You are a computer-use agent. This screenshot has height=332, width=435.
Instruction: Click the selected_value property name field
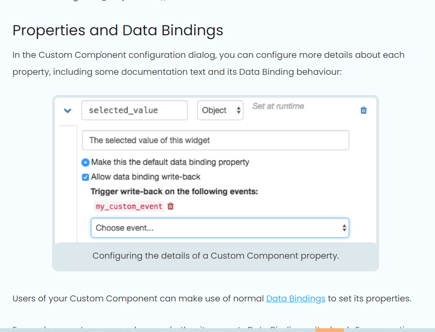134,111
